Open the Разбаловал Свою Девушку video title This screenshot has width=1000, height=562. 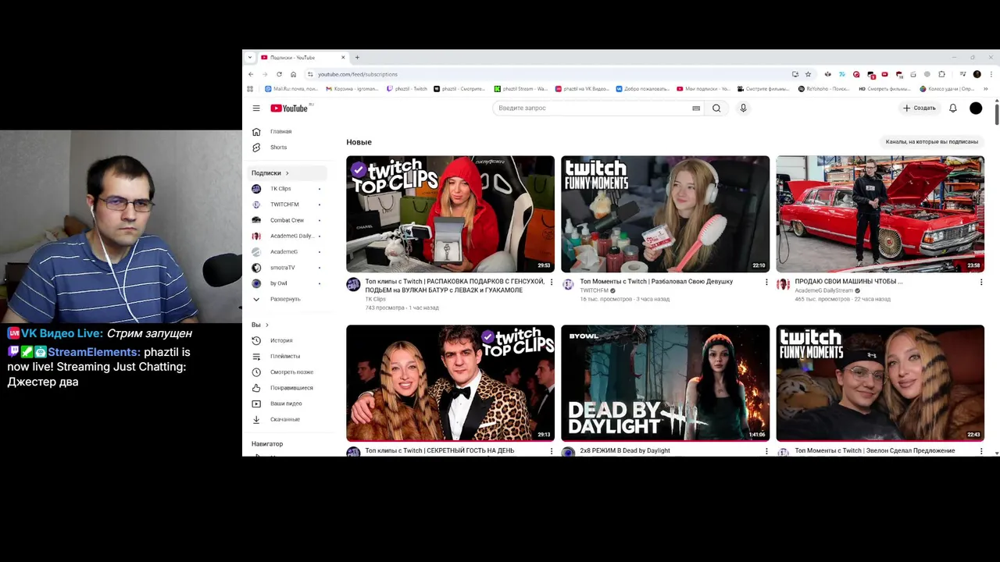coord(656,282)
